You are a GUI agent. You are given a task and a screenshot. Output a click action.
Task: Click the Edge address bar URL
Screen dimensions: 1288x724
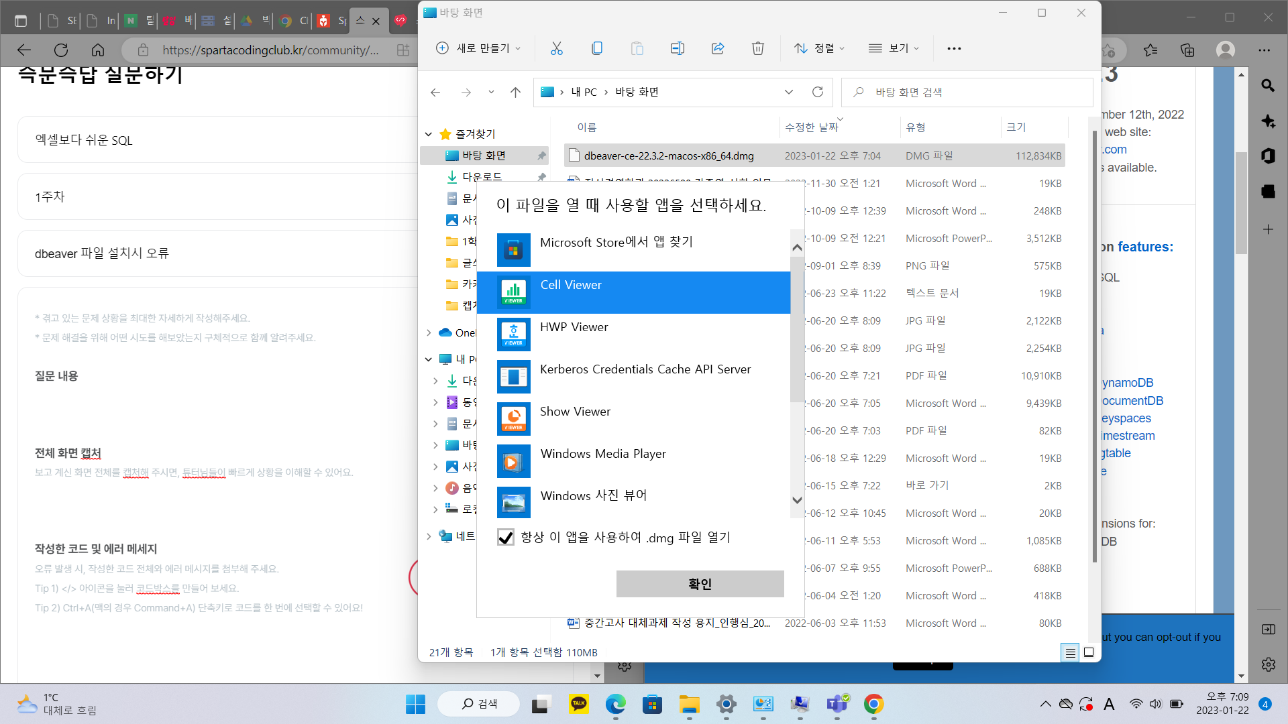(270, 50)
